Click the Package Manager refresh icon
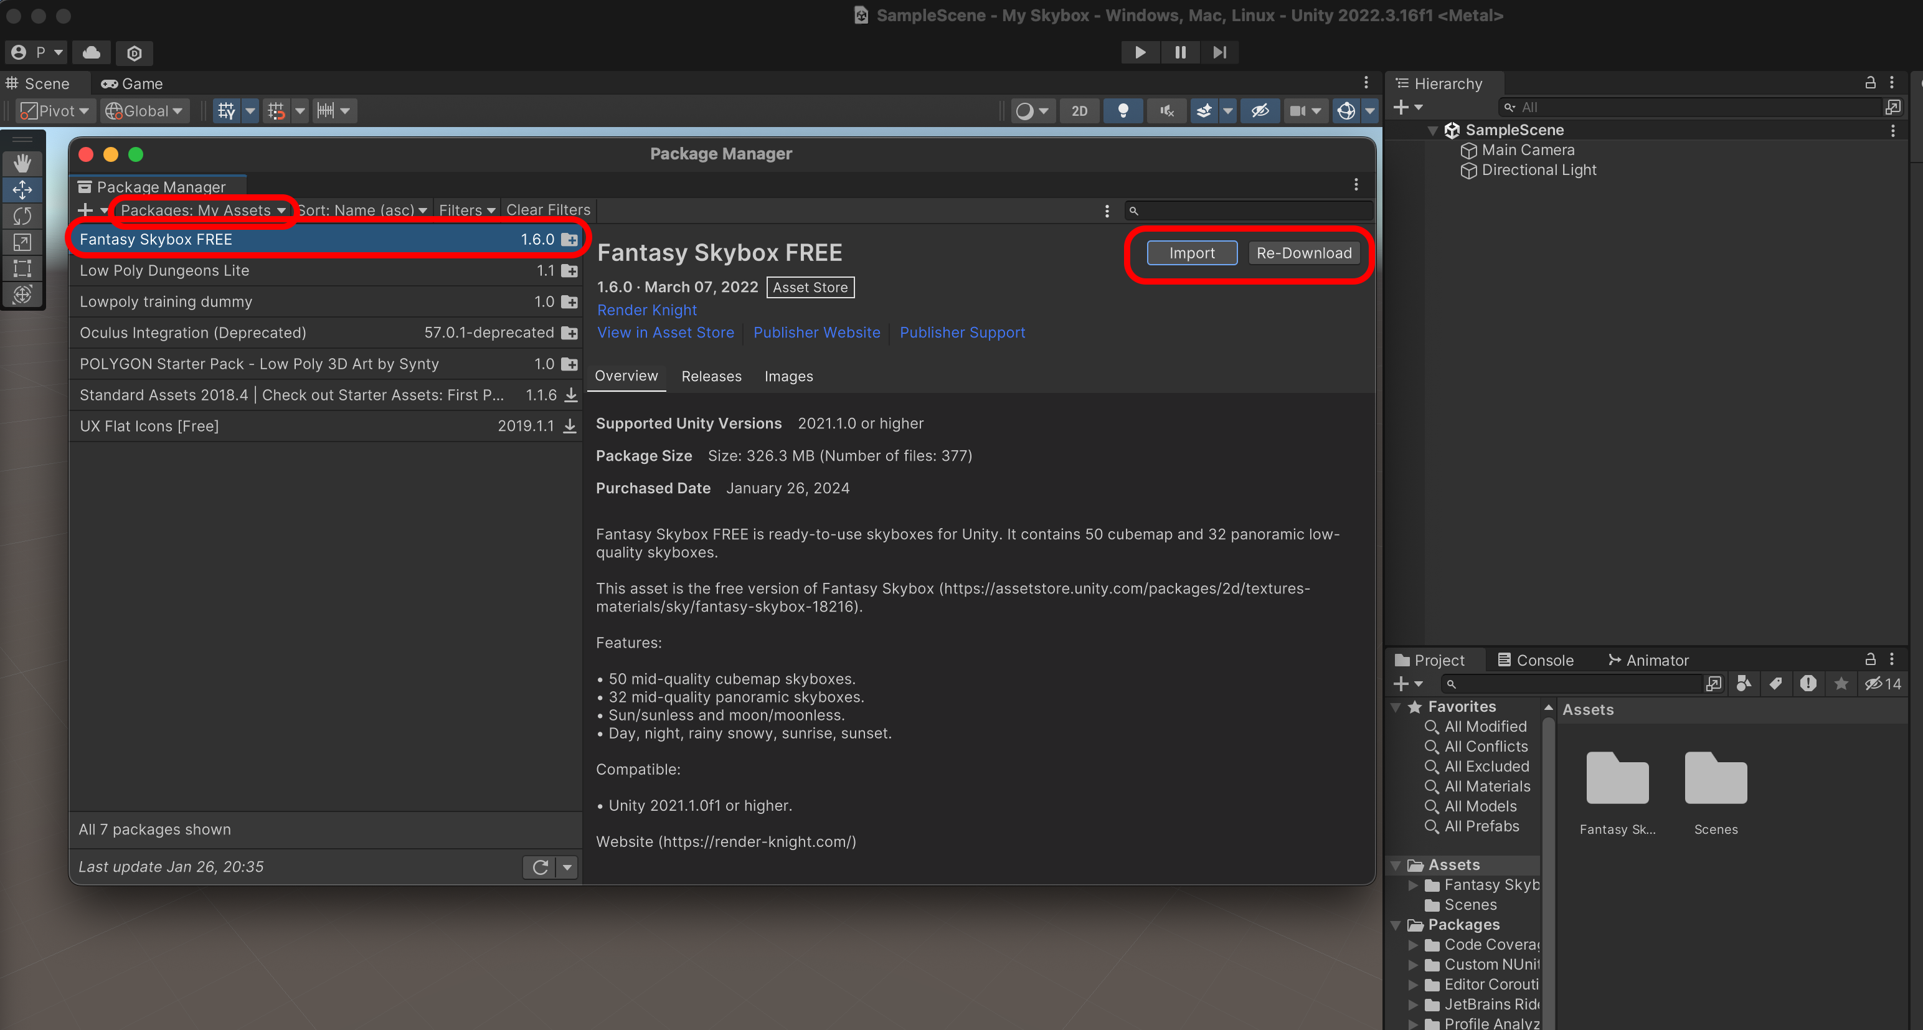Image resolution: width=1923 pixels, height=1030 pixels. (540, 867)
